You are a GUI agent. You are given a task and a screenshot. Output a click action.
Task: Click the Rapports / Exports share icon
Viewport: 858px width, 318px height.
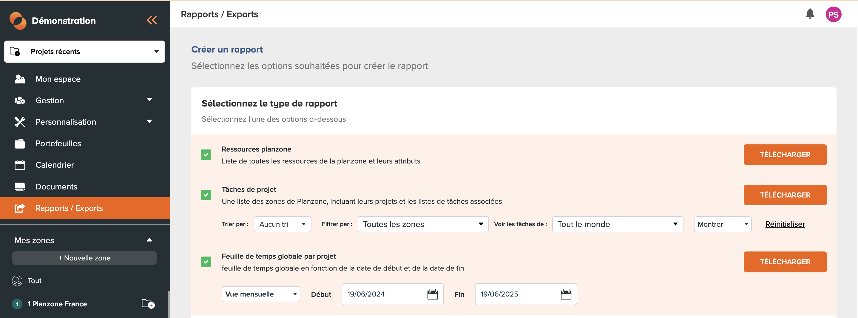[20, 208]
